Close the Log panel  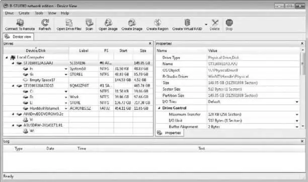[x=302, y=141]
